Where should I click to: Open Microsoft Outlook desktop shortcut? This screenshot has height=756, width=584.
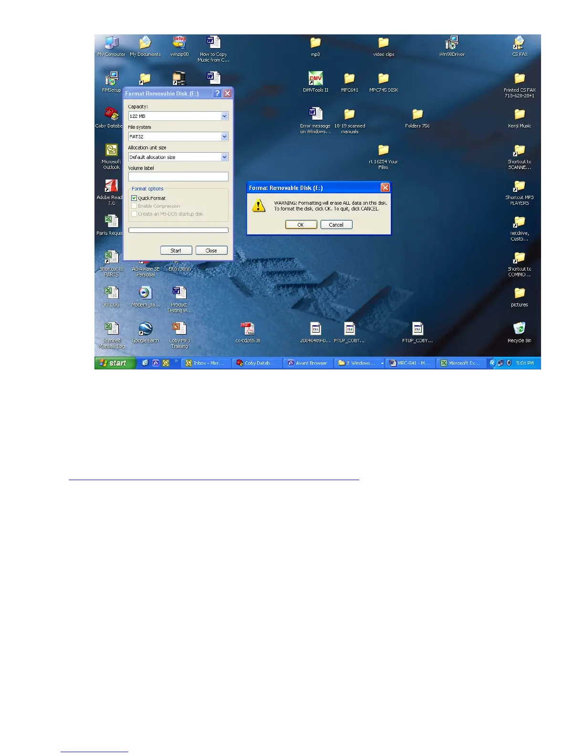point(111,156)
